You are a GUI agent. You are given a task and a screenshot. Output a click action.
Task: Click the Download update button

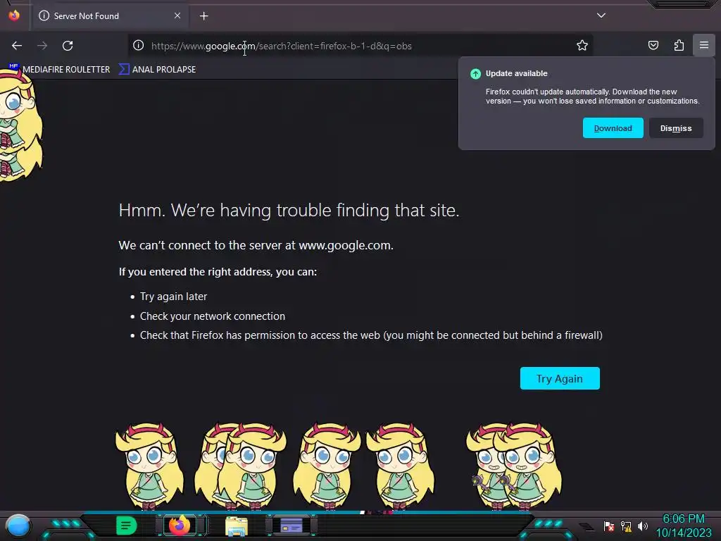tap(613, 128)
